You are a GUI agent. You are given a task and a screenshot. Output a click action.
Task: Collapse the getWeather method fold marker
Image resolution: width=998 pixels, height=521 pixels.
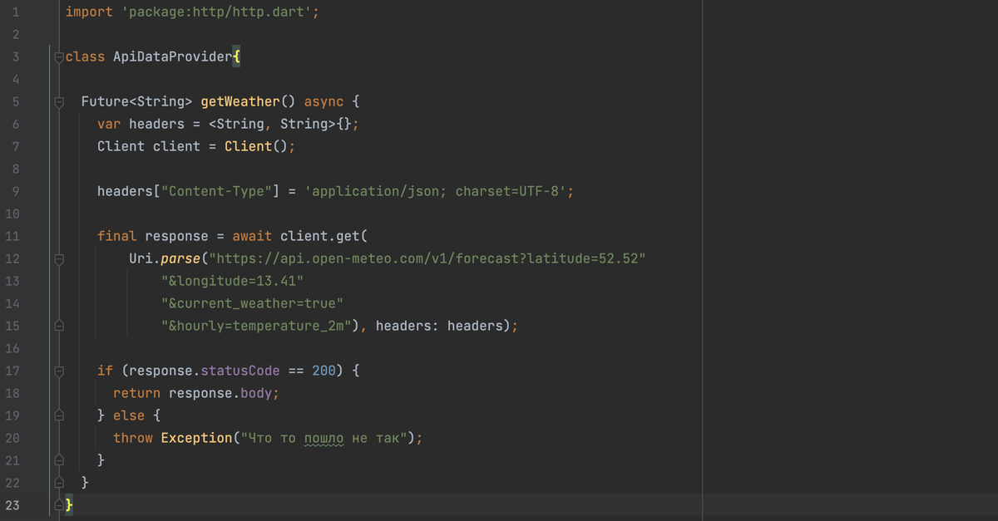coord(58,102)
